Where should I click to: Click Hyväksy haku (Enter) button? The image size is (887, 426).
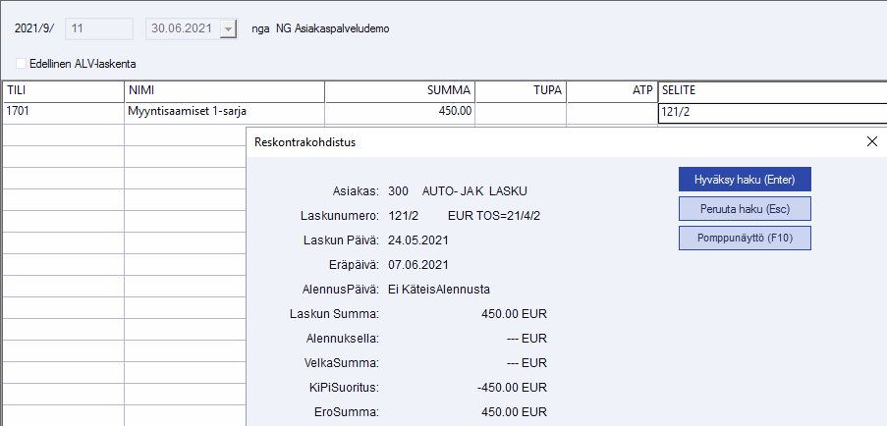pos(745,180)
